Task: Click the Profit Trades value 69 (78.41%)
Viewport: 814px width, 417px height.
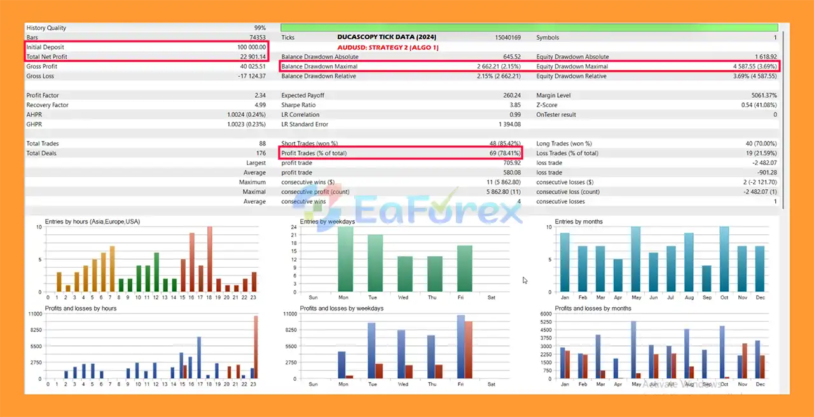Action: tap(504, 153)
